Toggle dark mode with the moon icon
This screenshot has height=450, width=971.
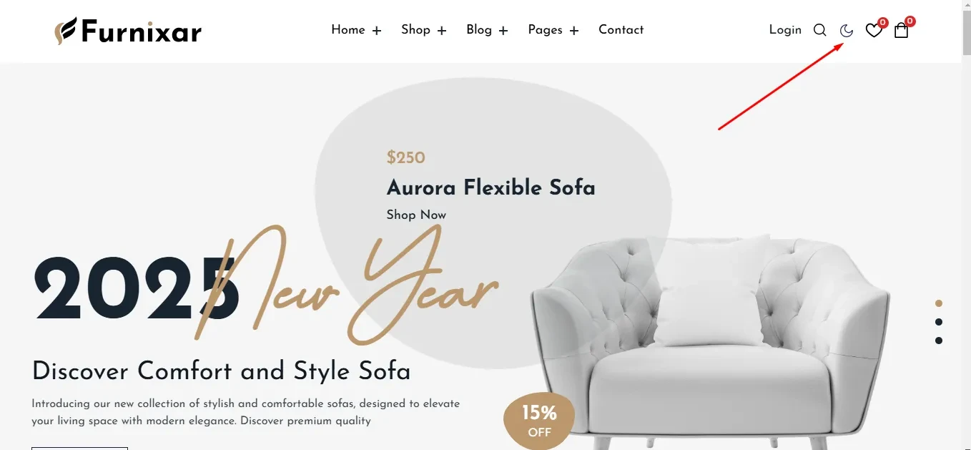pos(847,30)
